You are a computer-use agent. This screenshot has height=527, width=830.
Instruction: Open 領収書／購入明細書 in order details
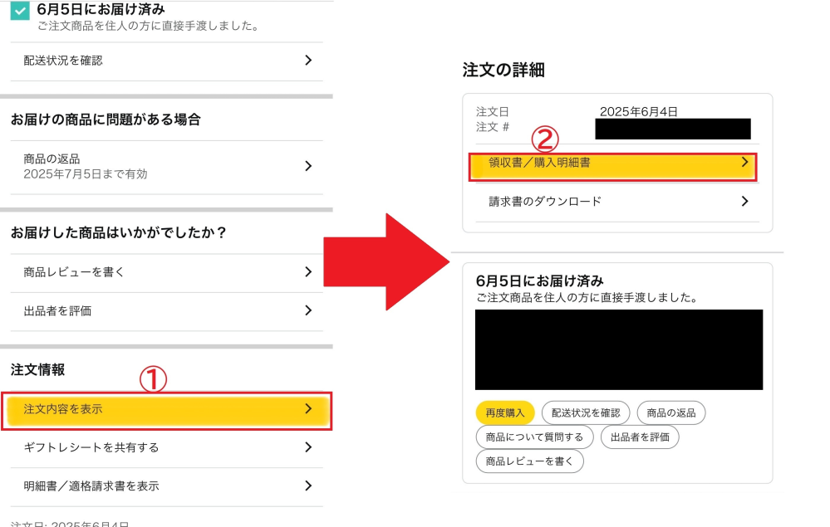tap(612, 167)
